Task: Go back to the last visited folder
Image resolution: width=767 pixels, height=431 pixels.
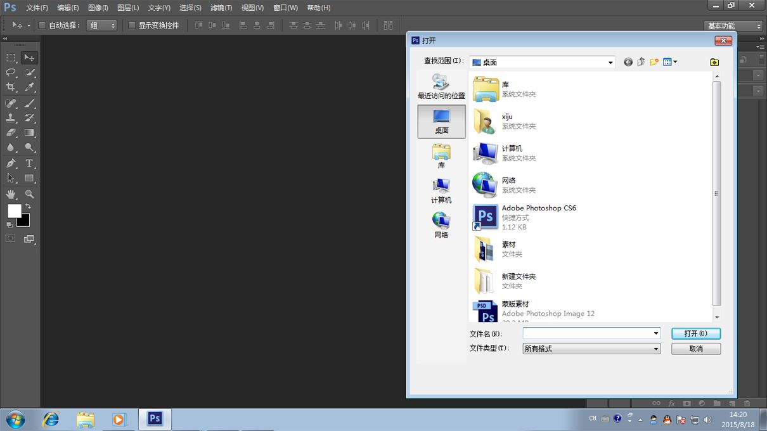Action: tap(628, 62)
